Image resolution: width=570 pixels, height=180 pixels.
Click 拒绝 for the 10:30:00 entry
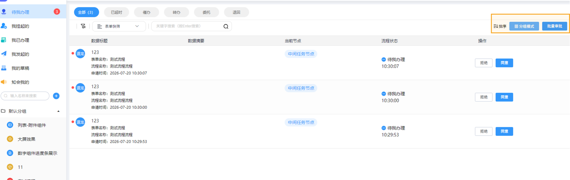pyautogui.click(x=484, y=97)
